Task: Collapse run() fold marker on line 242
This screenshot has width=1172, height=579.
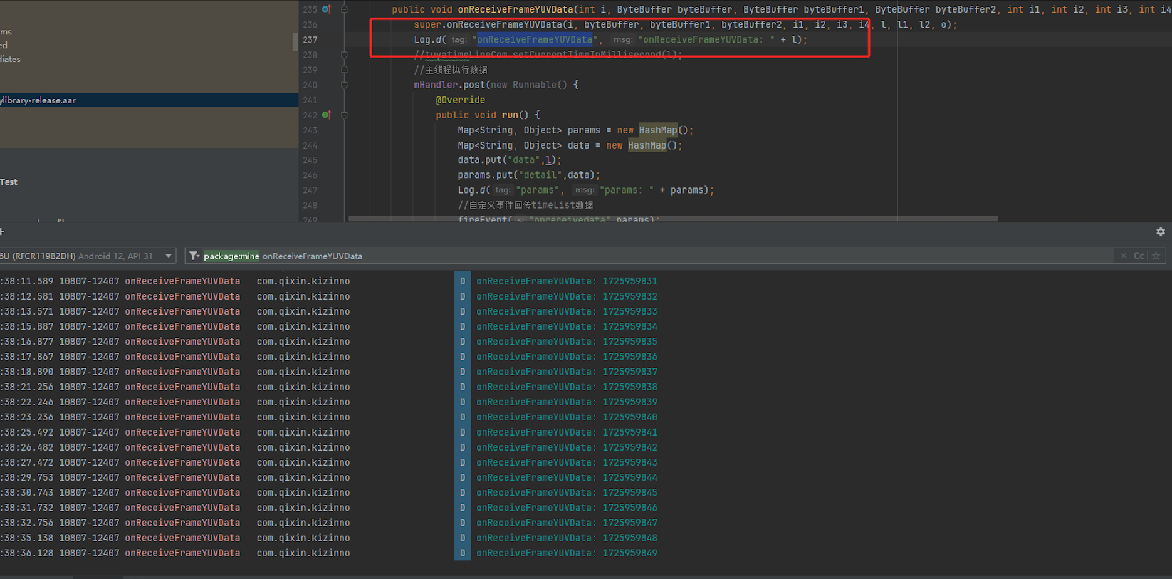Action: click(344, 115)
